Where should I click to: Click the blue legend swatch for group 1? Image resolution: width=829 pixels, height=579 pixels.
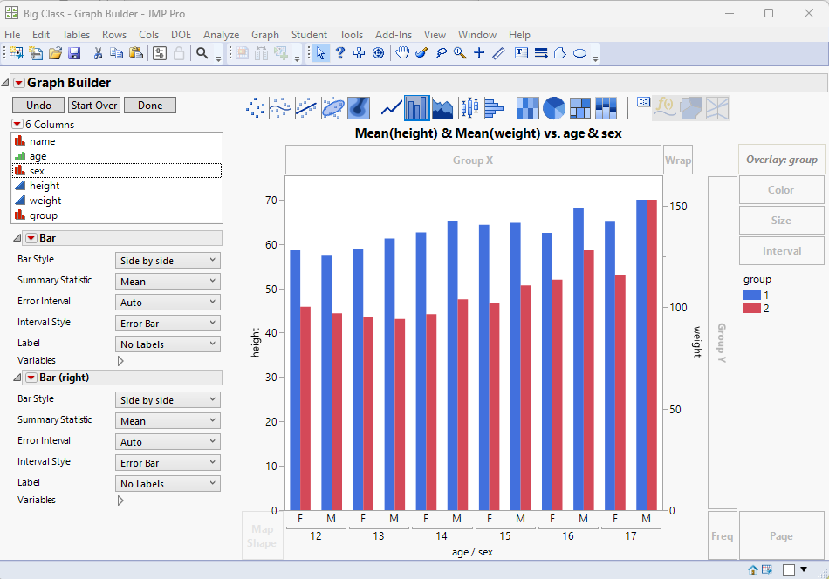[x=751, y=296]
